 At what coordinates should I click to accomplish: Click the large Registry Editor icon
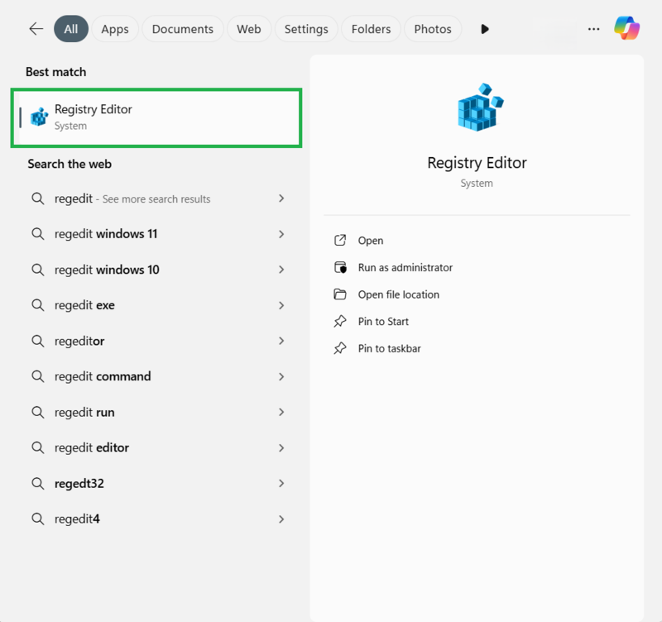(477, 108)
